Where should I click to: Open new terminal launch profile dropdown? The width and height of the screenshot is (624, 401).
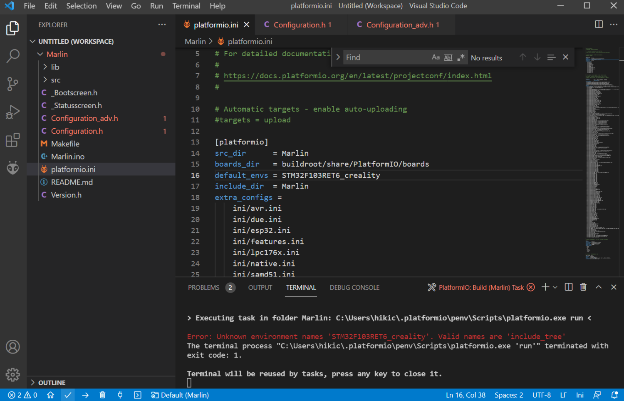coord(555,287)
